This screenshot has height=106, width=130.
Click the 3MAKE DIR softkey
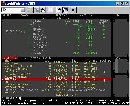click(90, 102)
